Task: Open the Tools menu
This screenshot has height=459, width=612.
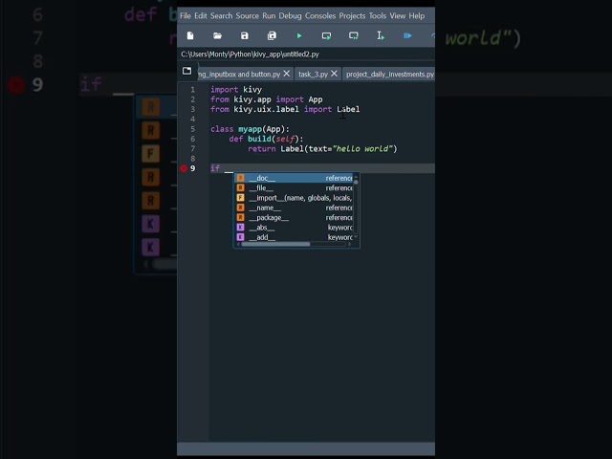Action: [378, 16]
